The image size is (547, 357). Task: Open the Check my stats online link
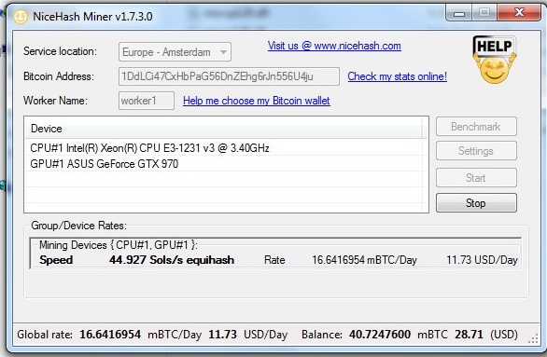coord(397,76)
